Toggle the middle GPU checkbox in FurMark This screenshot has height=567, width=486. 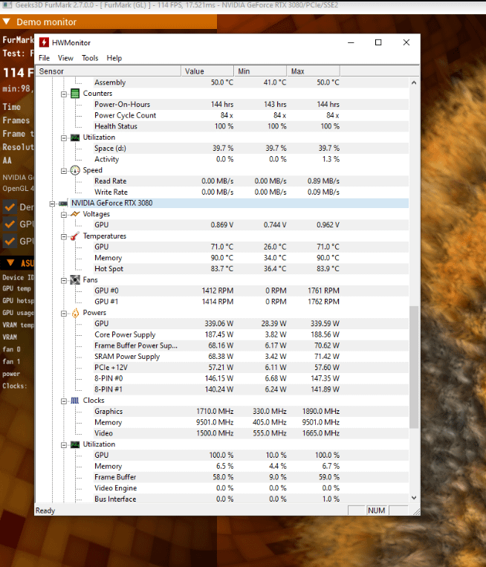click(10, 224)
